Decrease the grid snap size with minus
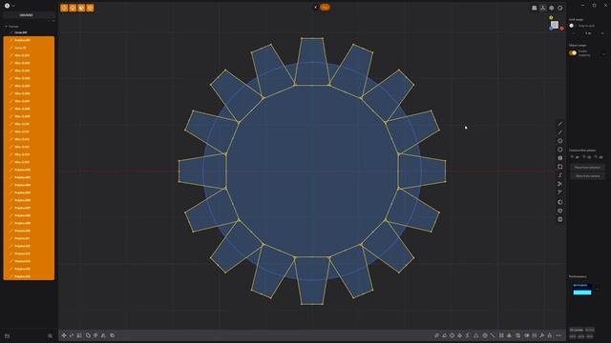Screen dimensions: 611x343 [573, 33]
